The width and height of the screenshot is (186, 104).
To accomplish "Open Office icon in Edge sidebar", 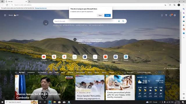I will [x=184, y=29].
